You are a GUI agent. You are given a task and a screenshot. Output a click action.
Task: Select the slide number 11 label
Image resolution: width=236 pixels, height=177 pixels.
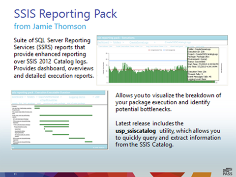(15, 174)
